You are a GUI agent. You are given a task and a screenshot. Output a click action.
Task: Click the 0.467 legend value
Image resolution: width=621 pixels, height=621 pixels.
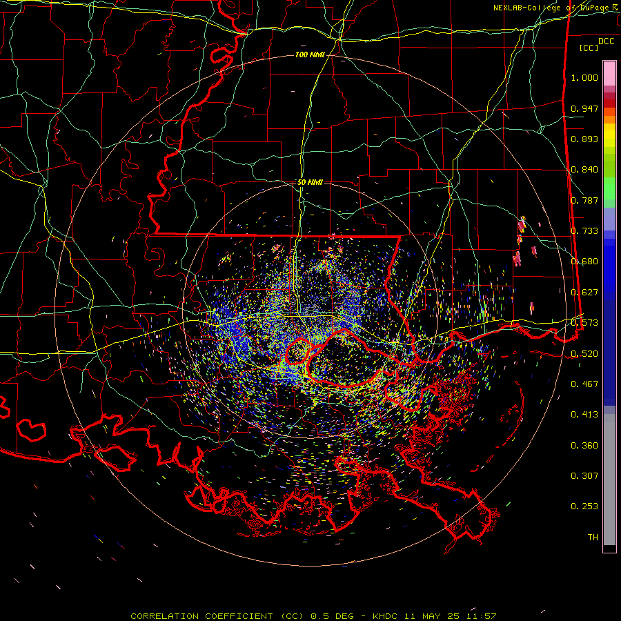(584, 384)
